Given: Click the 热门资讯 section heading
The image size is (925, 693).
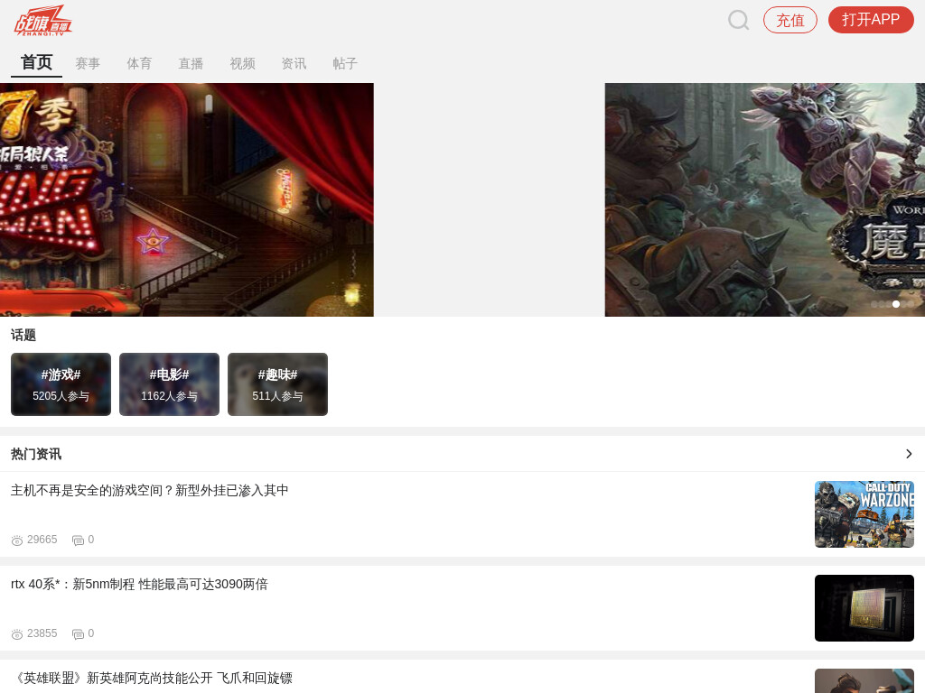Looking at the screenshot, I should [x=36, y=454].
